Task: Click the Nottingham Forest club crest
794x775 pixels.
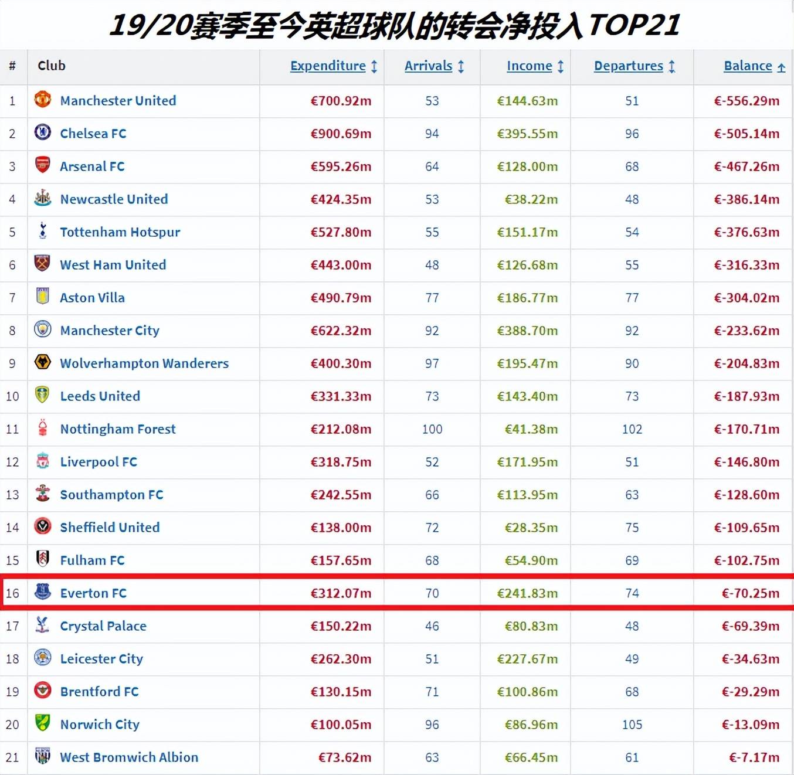Action: 42,427
